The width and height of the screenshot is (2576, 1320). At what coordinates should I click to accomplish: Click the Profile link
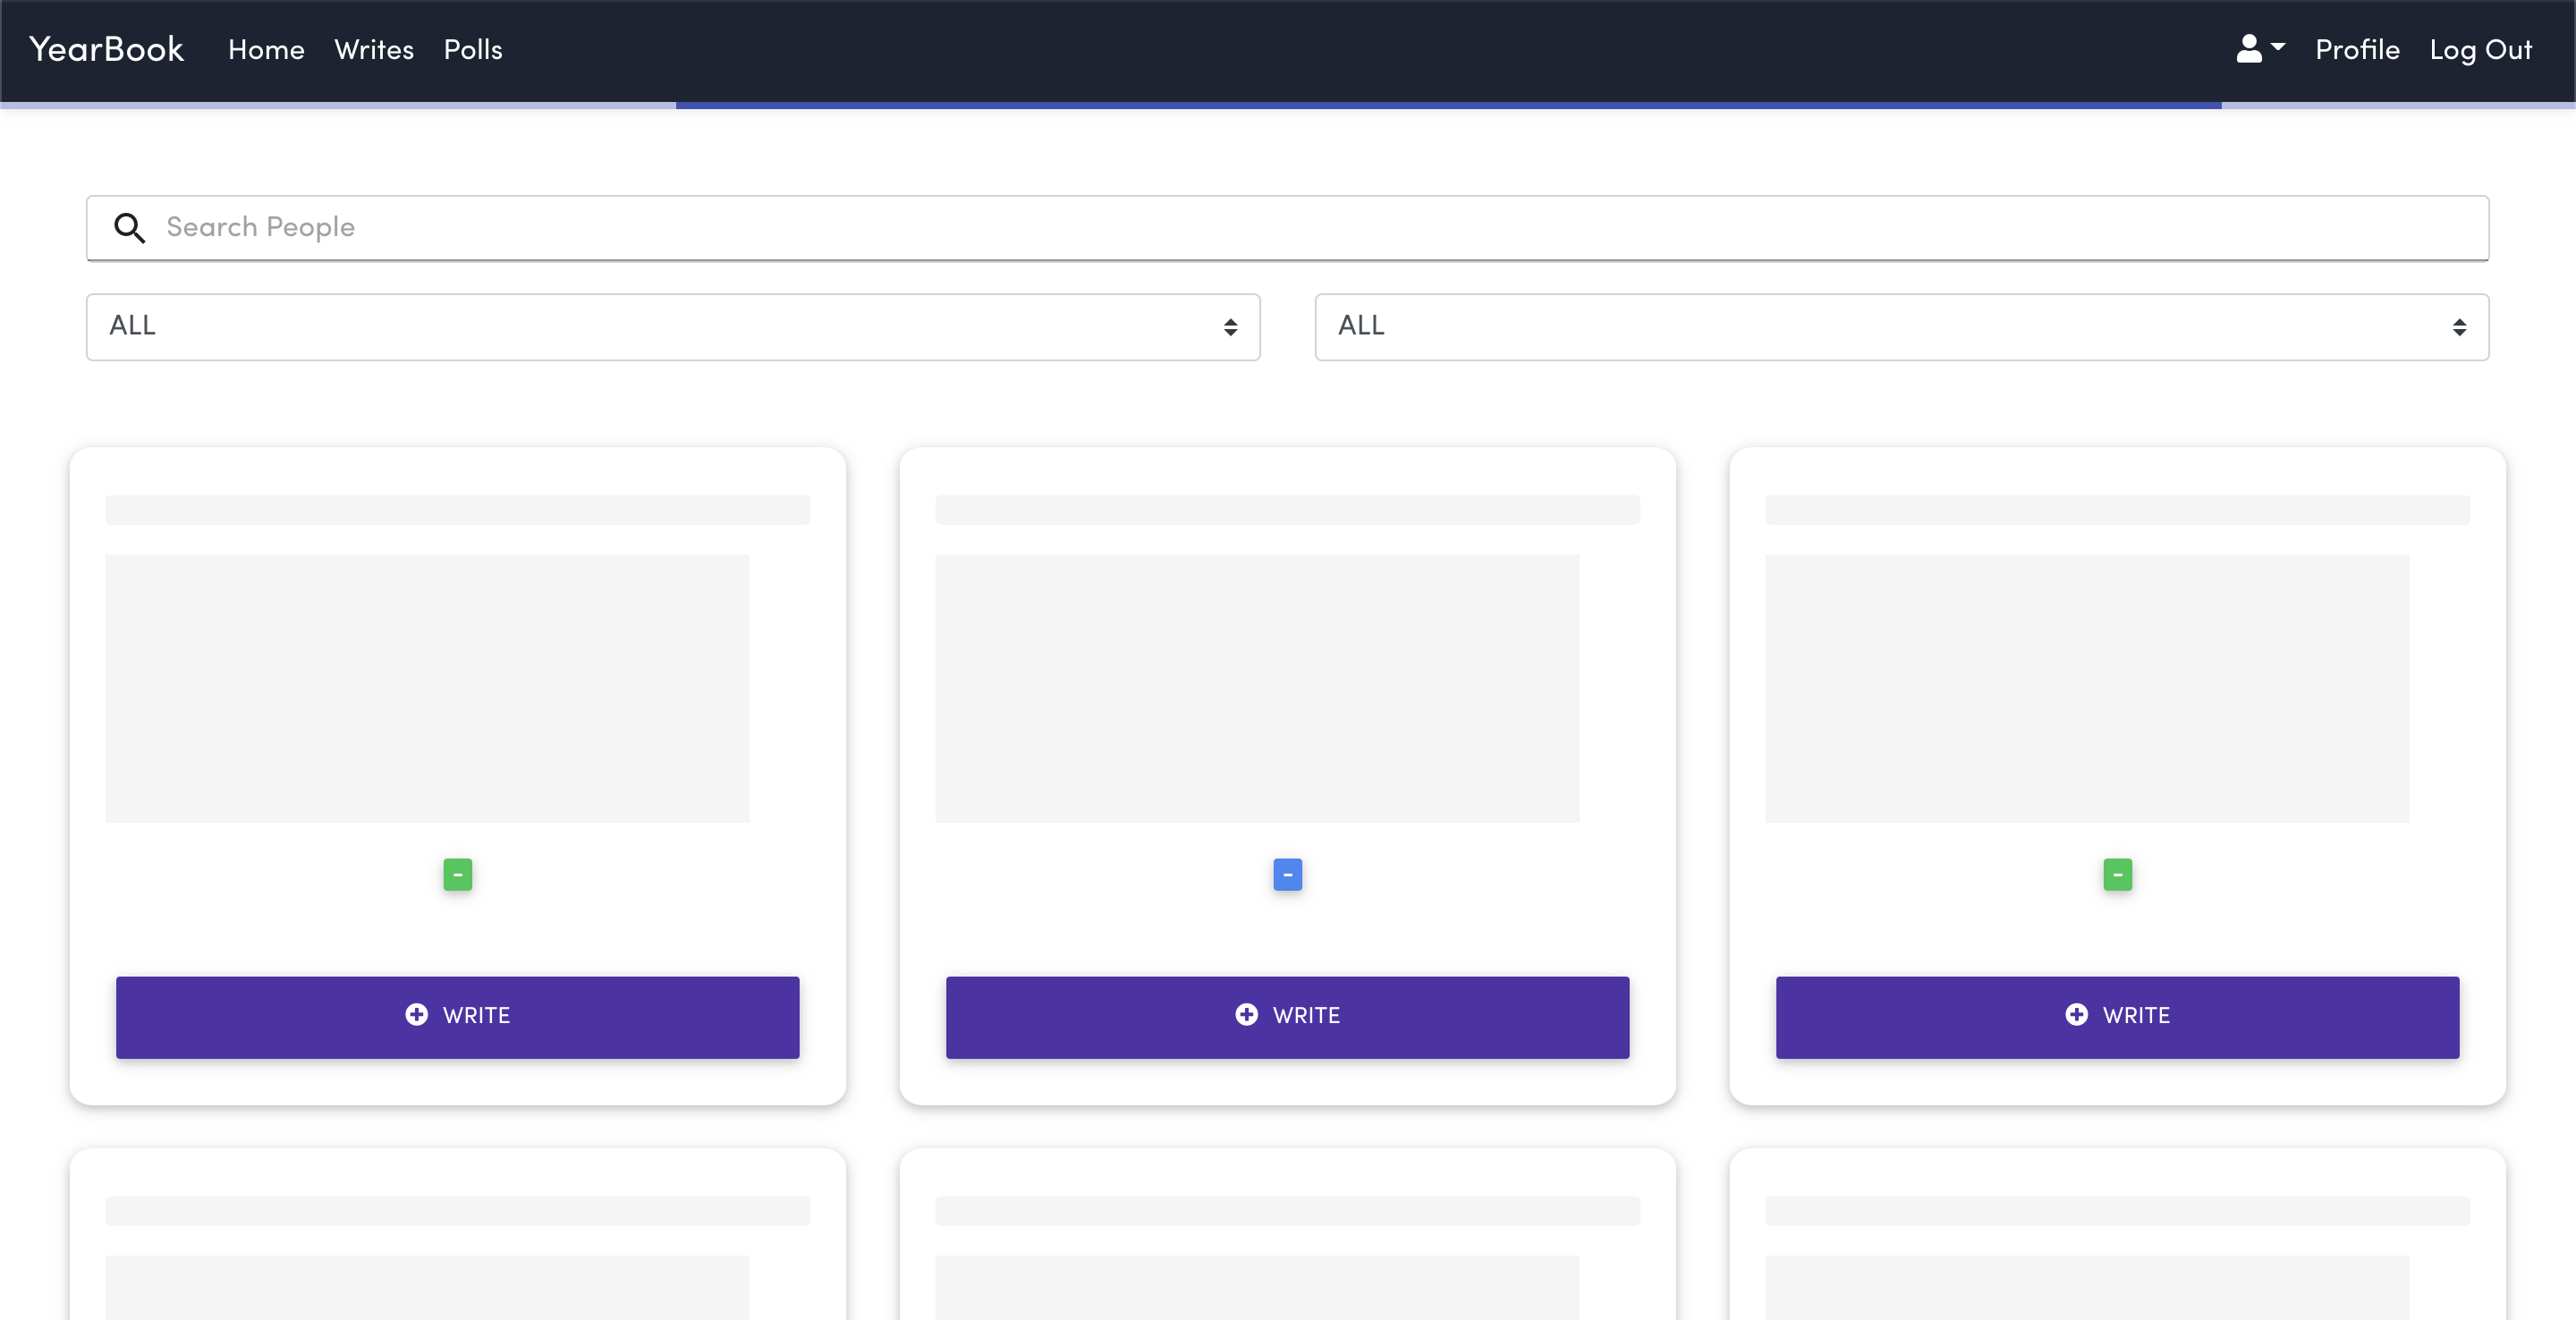tap(2357, 50)
